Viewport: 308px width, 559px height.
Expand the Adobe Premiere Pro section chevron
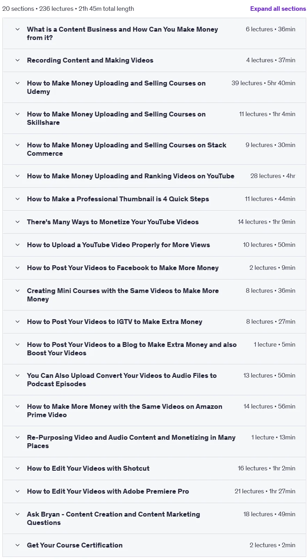click(x=18, y=491)
